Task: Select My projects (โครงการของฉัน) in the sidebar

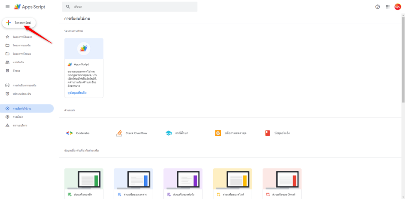Action: [x=21, y=45]
